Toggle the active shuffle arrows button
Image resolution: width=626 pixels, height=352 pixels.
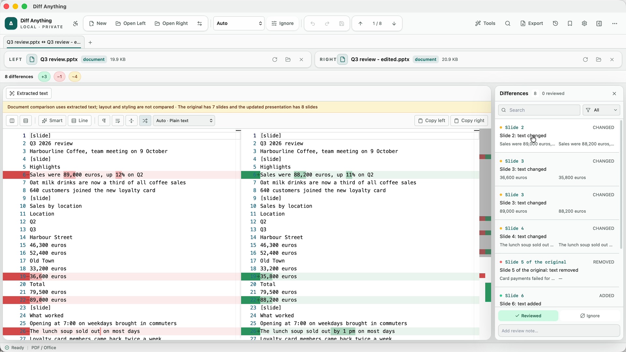pos(145,121)
